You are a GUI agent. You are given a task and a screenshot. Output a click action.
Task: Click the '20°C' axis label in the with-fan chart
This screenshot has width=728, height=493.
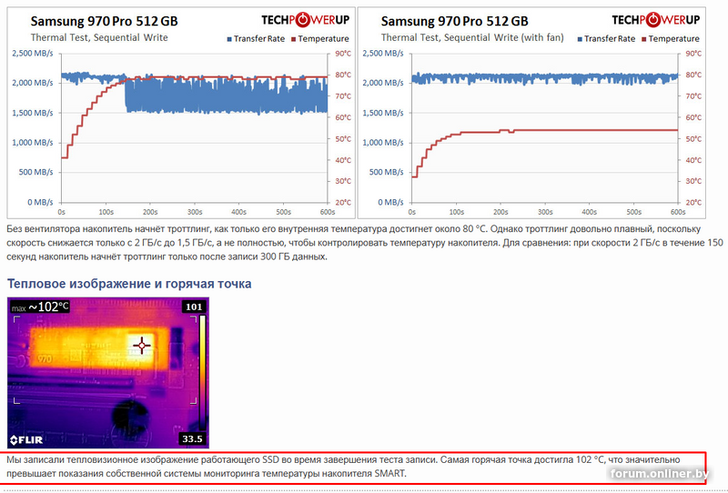point(693,203)
